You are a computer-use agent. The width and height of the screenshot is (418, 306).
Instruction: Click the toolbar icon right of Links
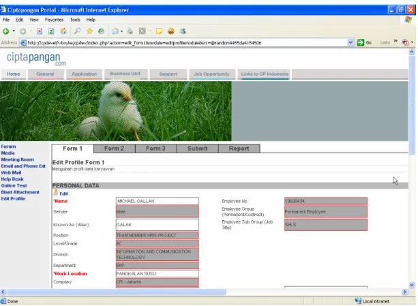[406, 42]
